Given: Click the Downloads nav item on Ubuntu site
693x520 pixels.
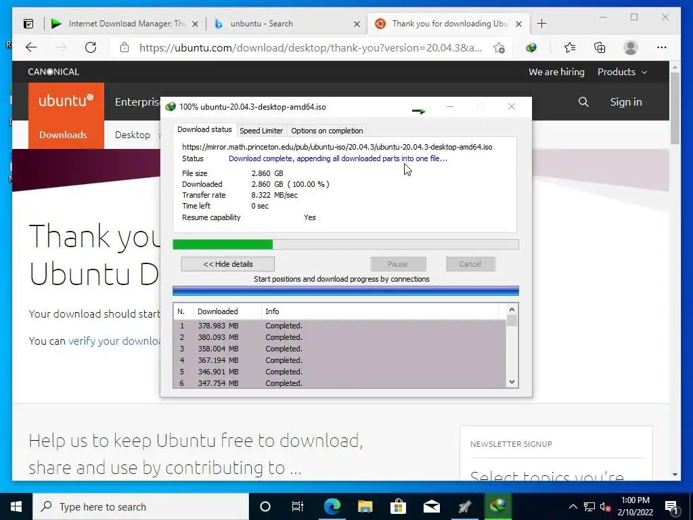Looking at the screenshot, I should [63, 135].
